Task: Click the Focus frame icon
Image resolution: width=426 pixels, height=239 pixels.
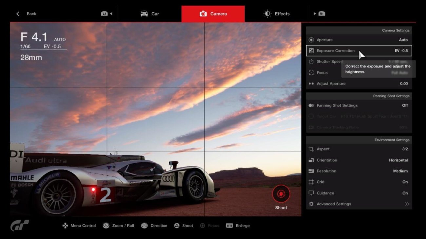Action: [311, 73]
